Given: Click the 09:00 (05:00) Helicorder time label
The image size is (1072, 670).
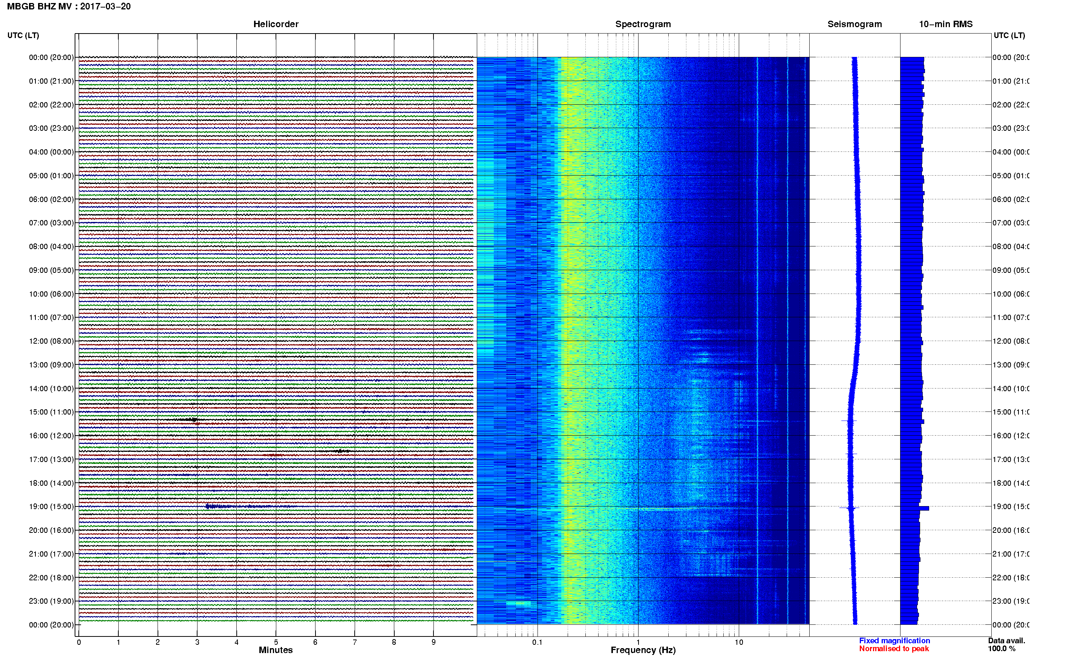Looking at the screenshot, I should tap(51, 270).
